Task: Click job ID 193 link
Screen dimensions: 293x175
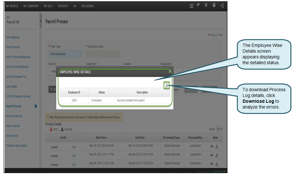Action: click(74, 156)
